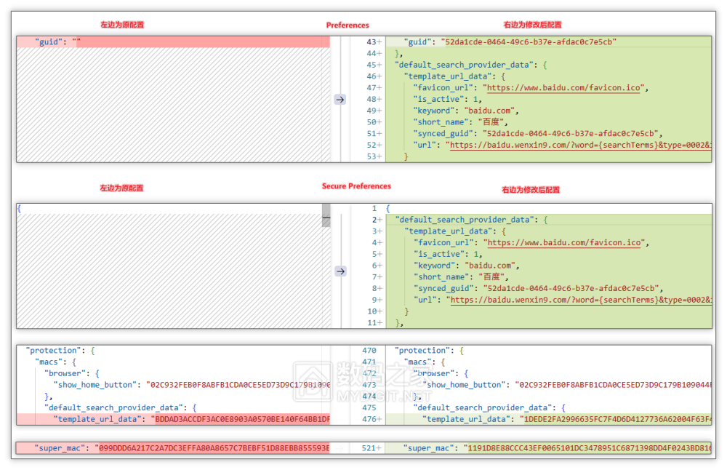
Task: Click the template_url_data hash in the left protection pane
Action: pyautogui.click(x=240, y=419)
